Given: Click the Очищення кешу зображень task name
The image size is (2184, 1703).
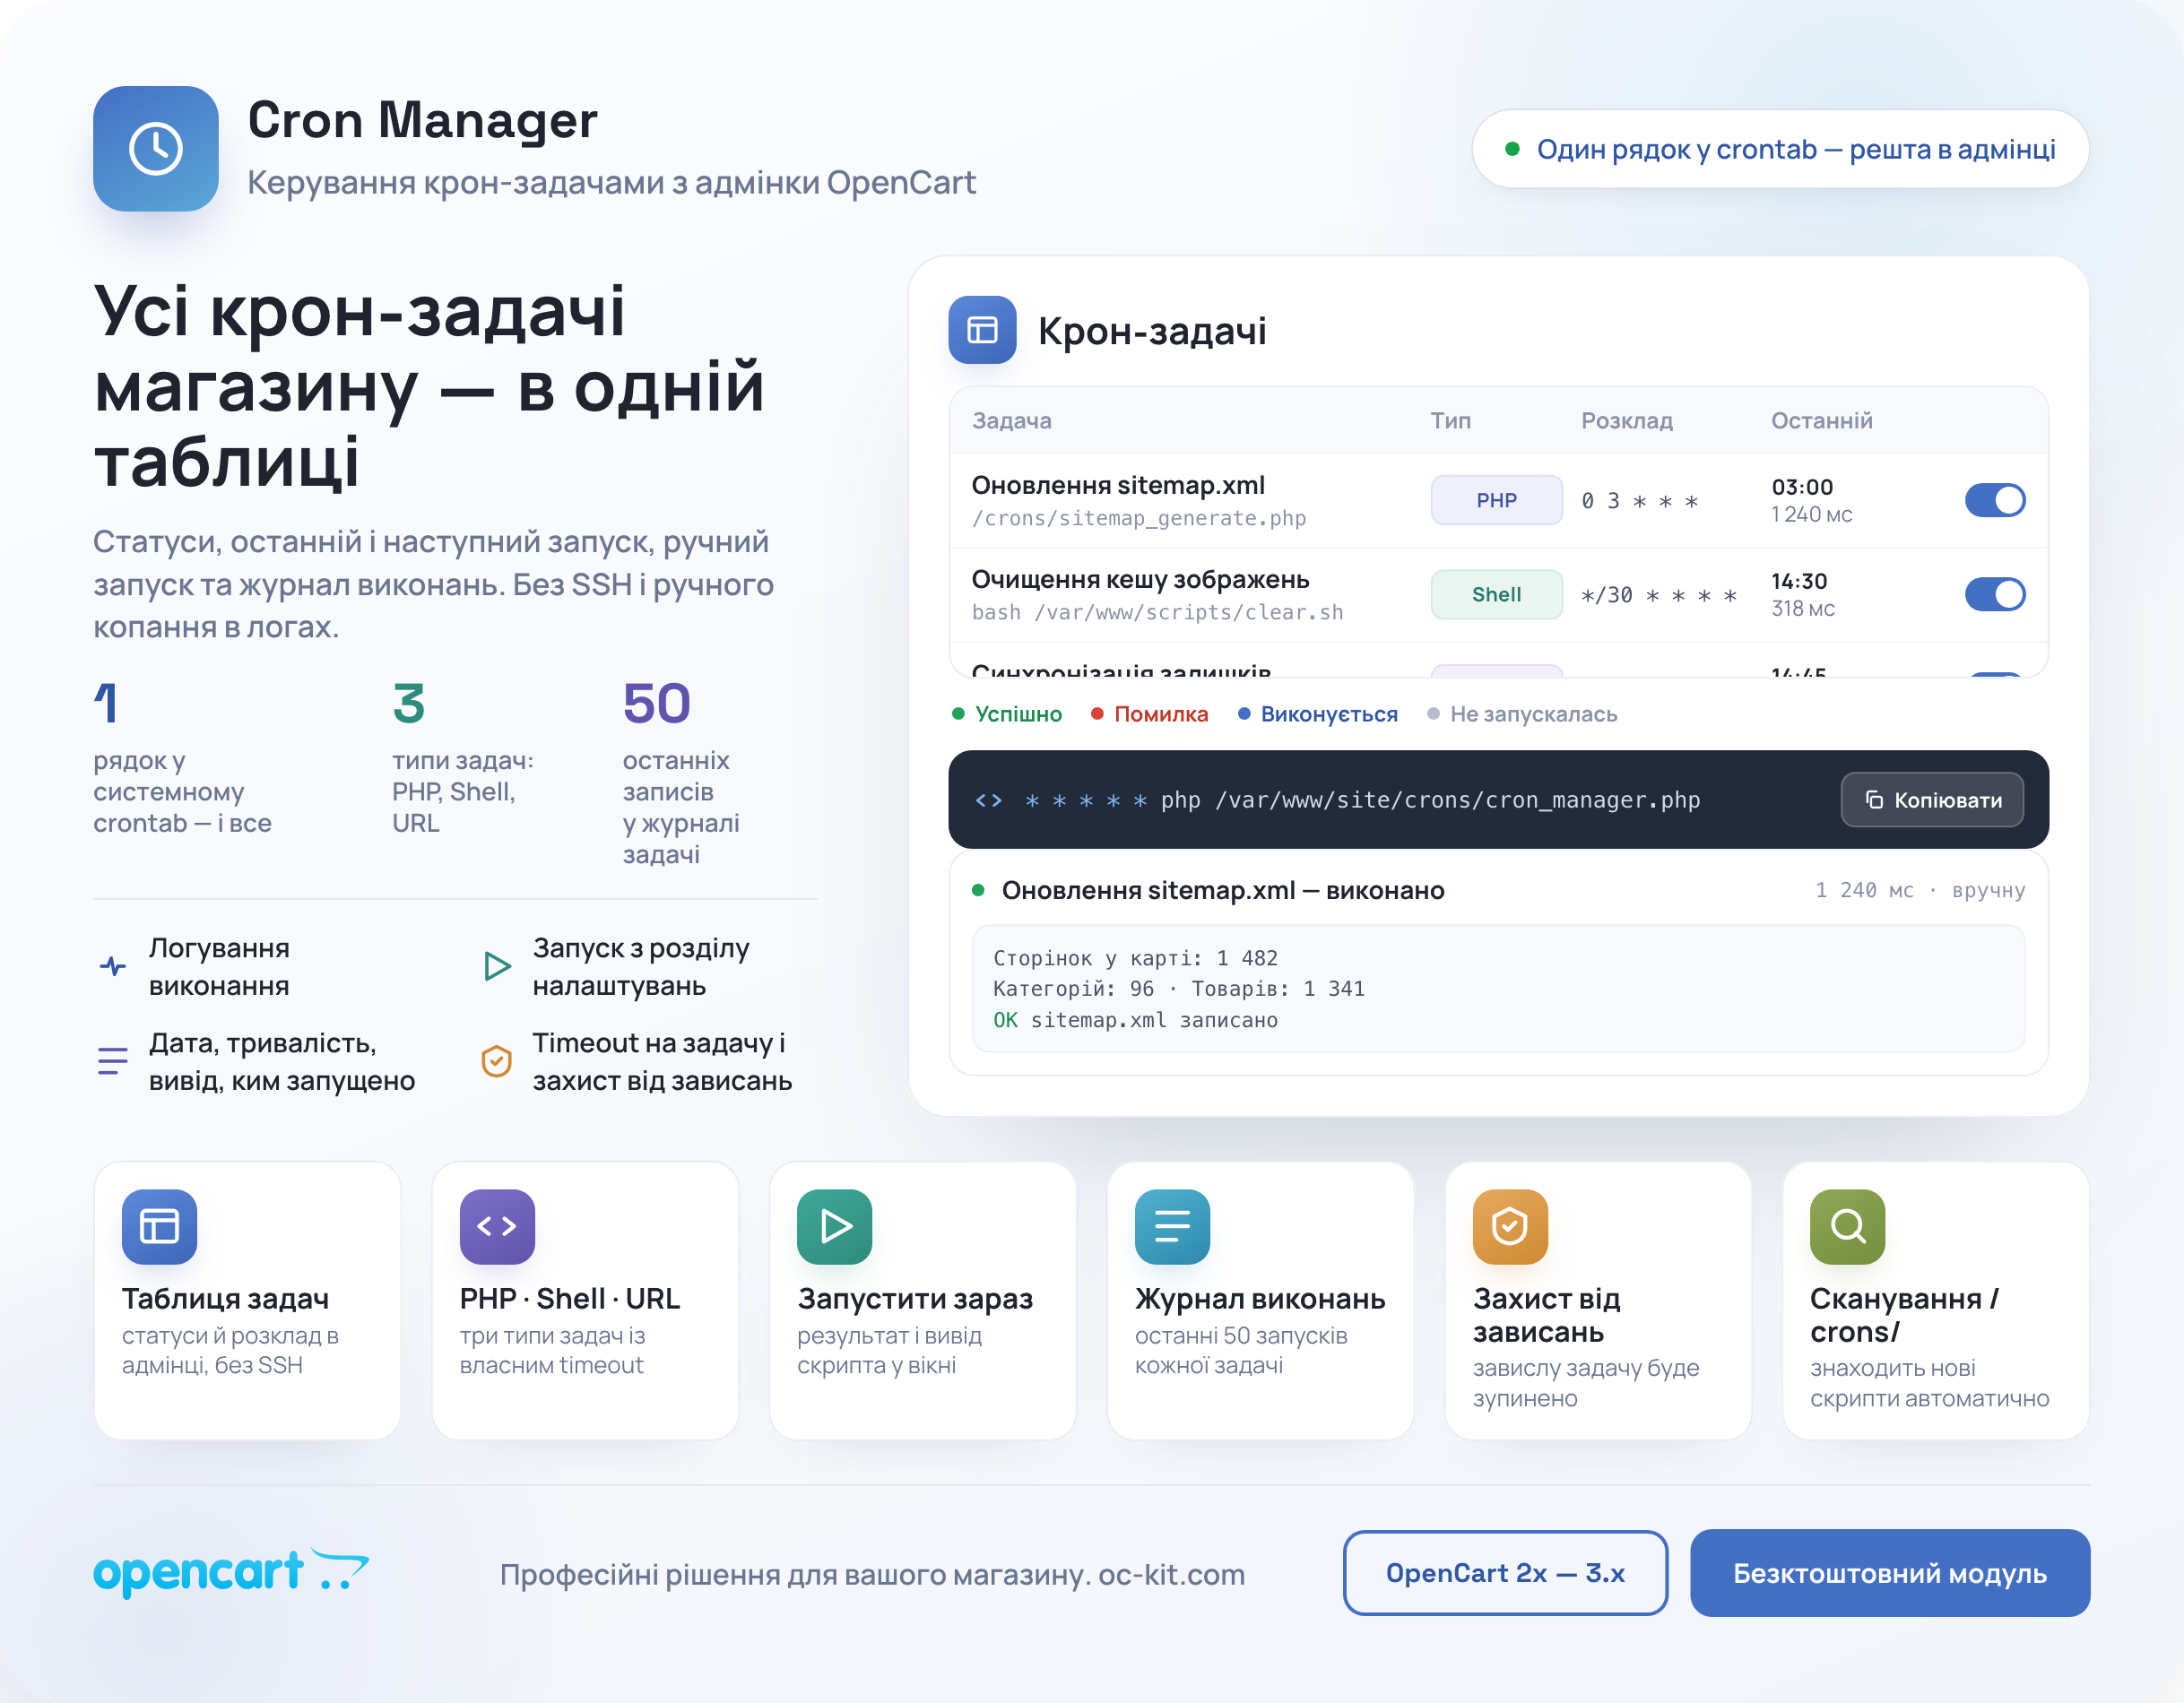Looking at the screenshot, I should (1141, 579).
